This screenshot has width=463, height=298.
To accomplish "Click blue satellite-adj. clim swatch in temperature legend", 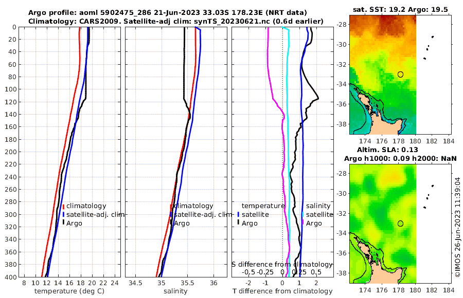I will click(x=63, y=214).
